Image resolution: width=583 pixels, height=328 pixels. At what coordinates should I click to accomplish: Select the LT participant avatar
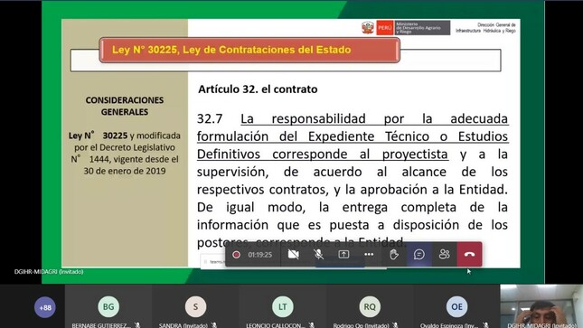click(283, 307)
